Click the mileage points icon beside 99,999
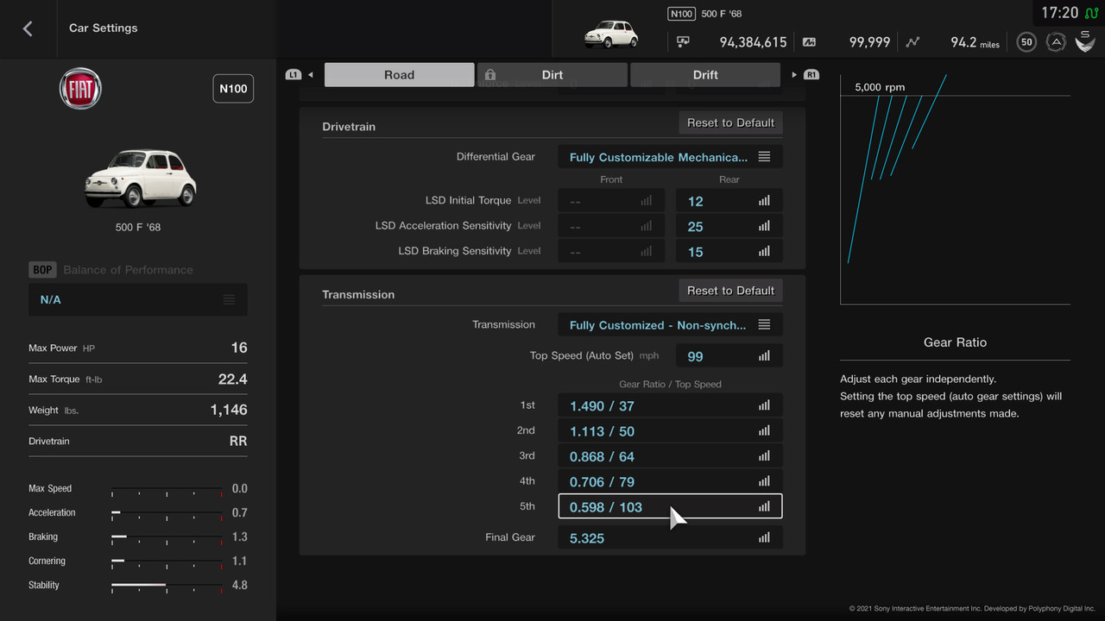Viewport: 1105px width, 621px height. (x=809, y=41)
